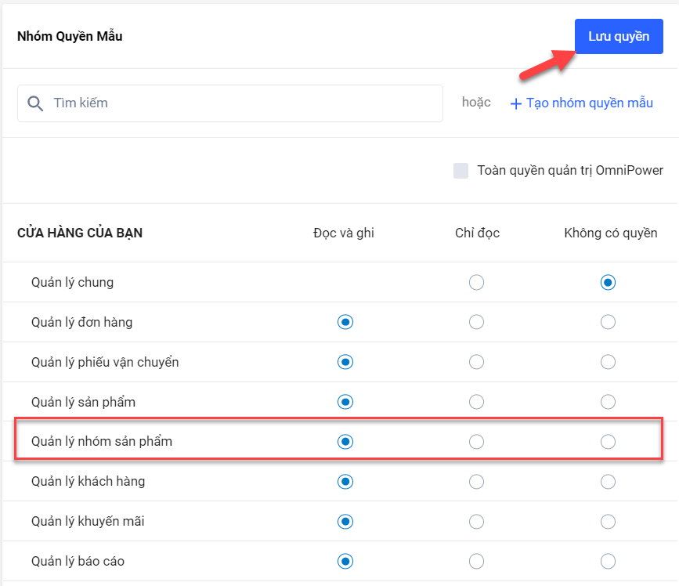
Task: Click the Lưu quyền save button
Action: point(619,37)
